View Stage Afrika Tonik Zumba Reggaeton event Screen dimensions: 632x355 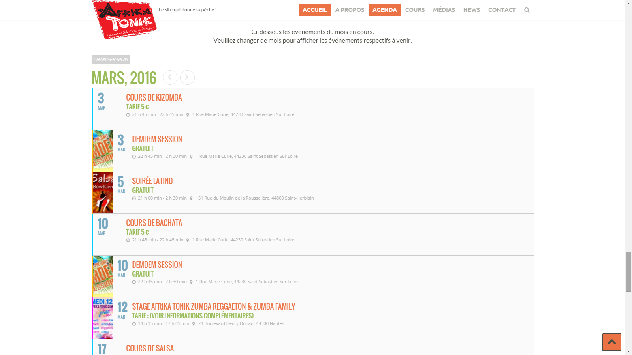(213, 306)
